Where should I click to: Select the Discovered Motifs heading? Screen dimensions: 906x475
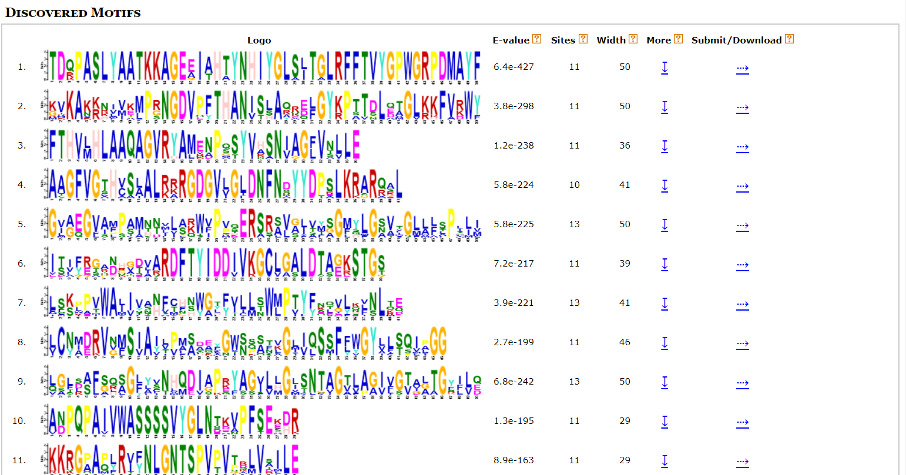73,13
